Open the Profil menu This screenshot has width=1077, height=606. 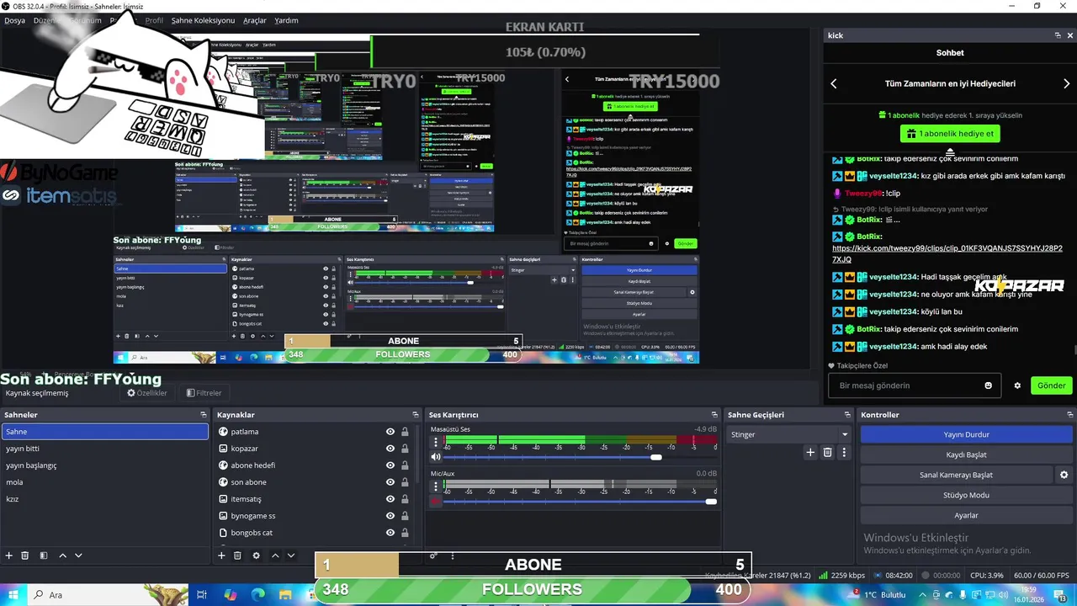tap(154, 20)
